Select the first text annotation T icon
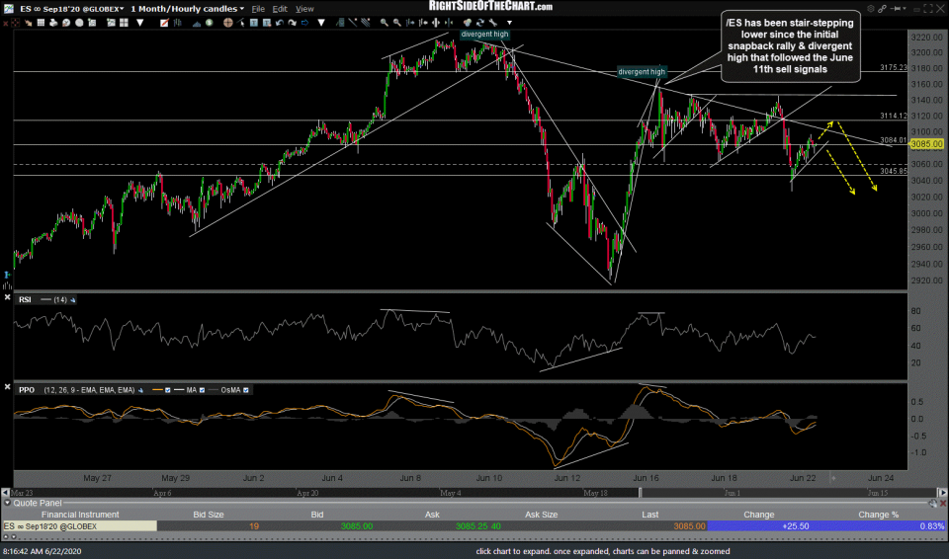The height and width of the screenshot is (559, 949). 254,23
